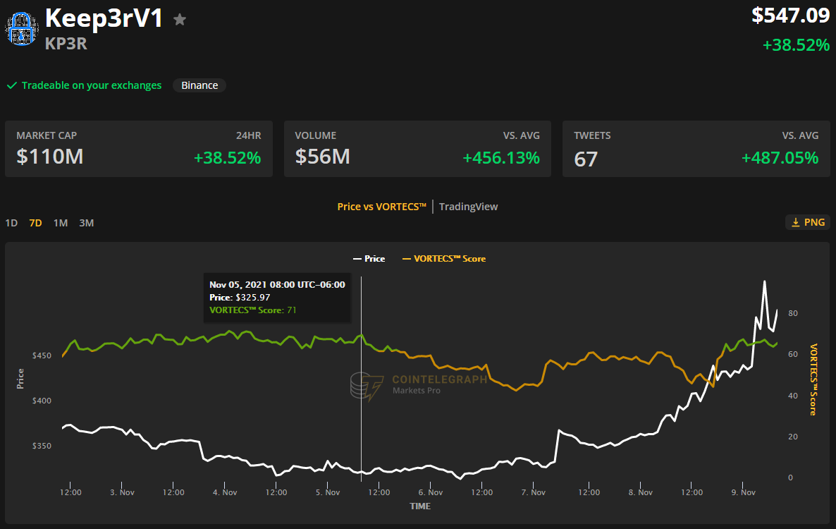
Task: Click the 7. Nov tick on time axis
Action: click(533, 492)
